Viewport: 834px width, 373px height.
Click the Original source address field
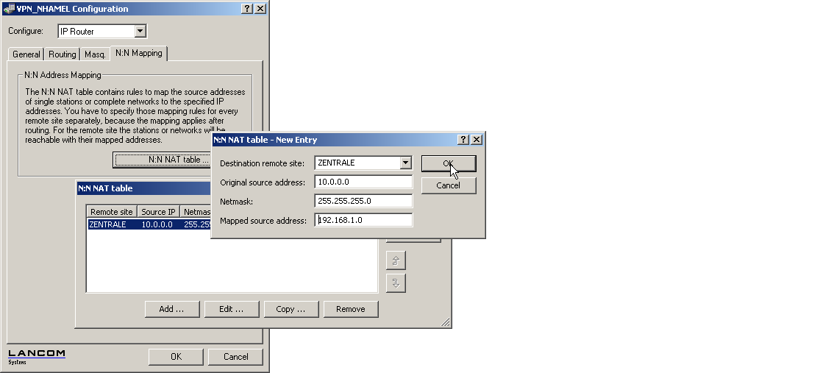[x=363, y=182]
